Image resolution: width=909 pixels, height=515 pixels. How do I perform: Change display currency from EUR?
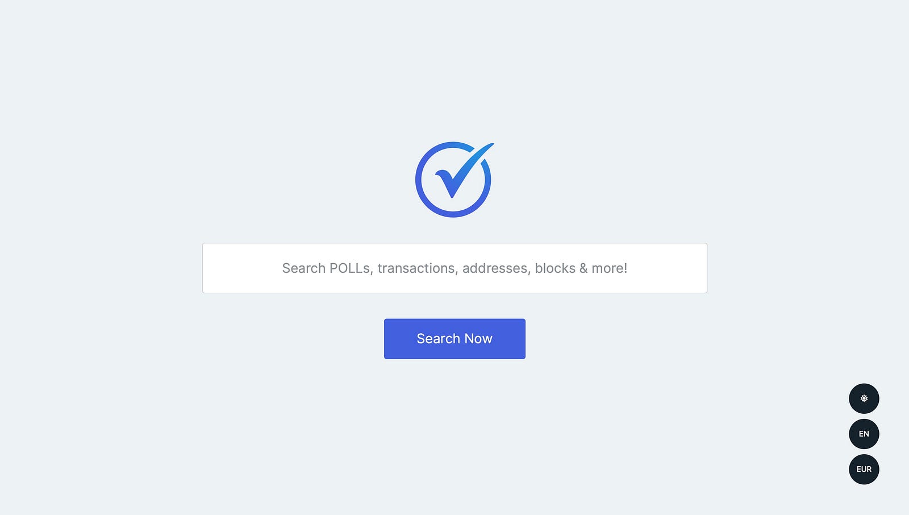(864, 469)
